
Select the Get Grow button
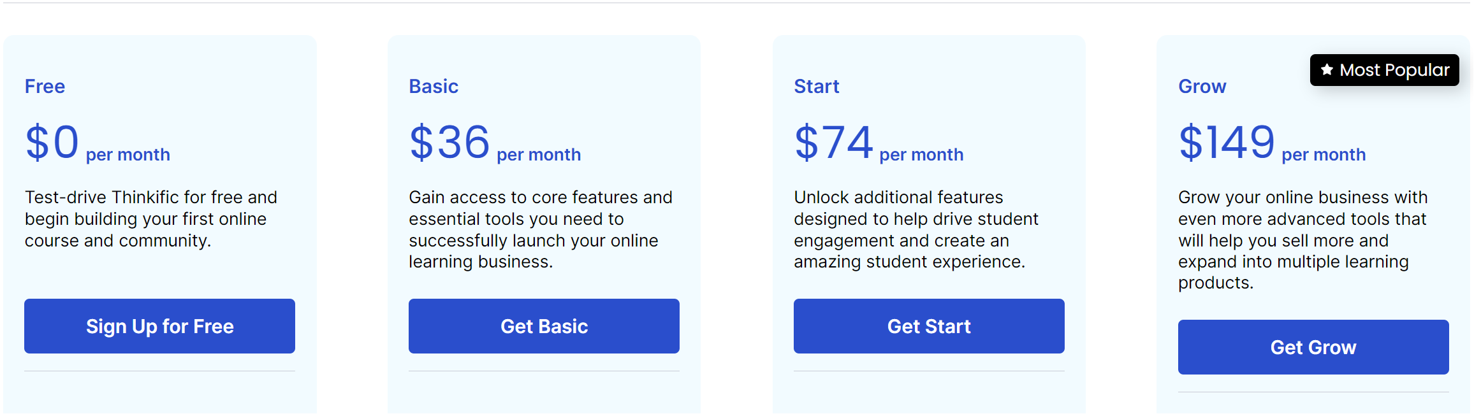tap(1313, 347)
